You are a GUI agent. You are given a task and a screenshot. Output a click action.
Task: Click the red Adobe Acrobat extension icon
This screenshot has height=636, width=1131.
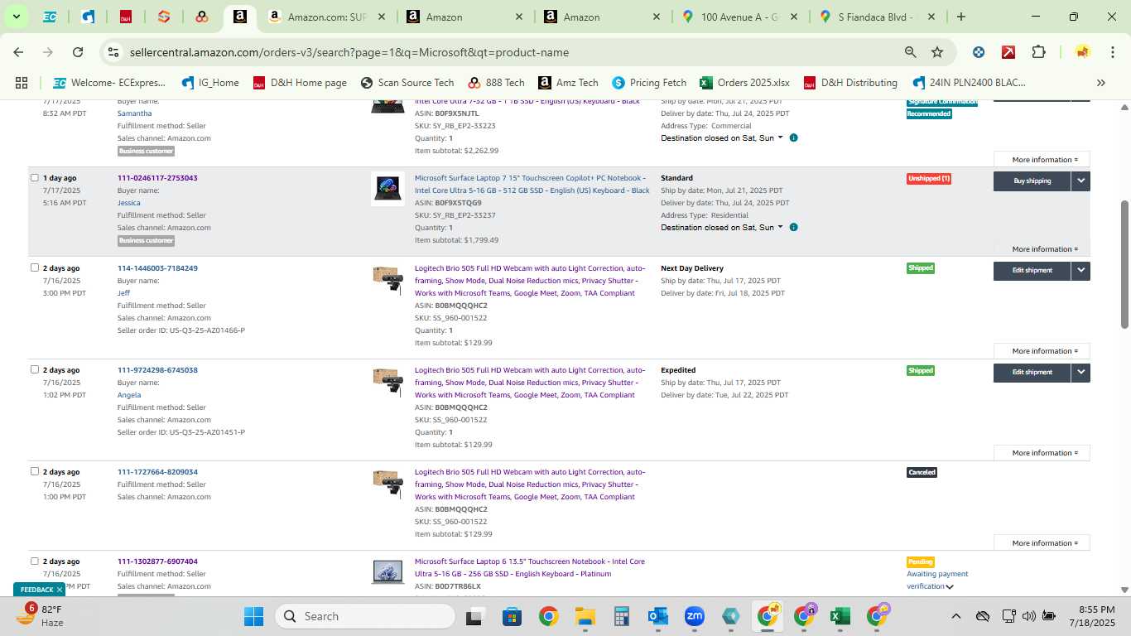(1008, 52)
